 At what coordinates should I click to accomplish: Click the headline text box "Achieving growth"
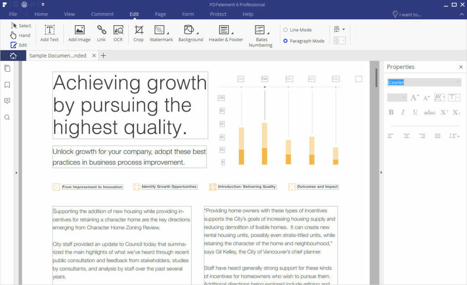(130, 105)
